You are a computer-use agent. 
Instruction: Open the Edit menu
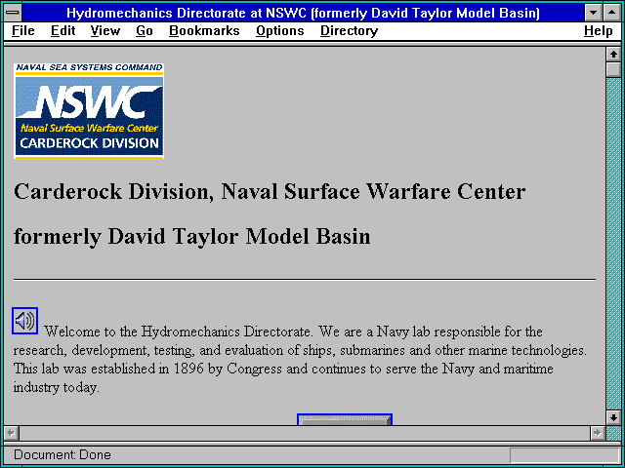pyautogui.click(x=62, y=31)
